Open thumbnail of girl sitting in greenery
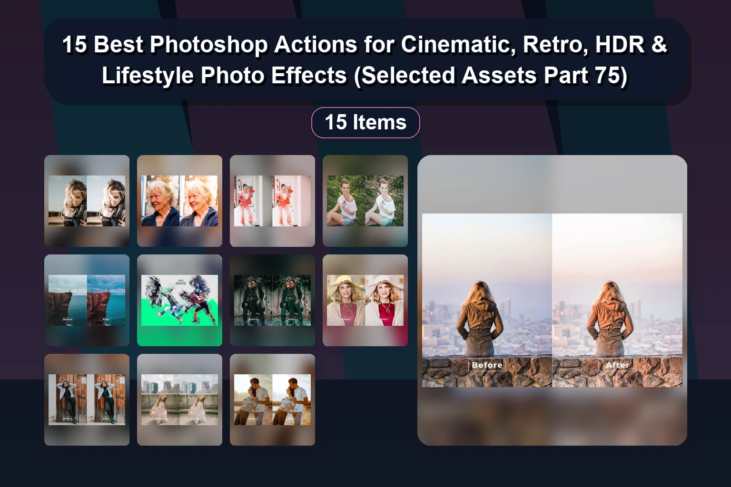This screenshot has height=487, width=731. pyautogui.click(x=365, y=201)
